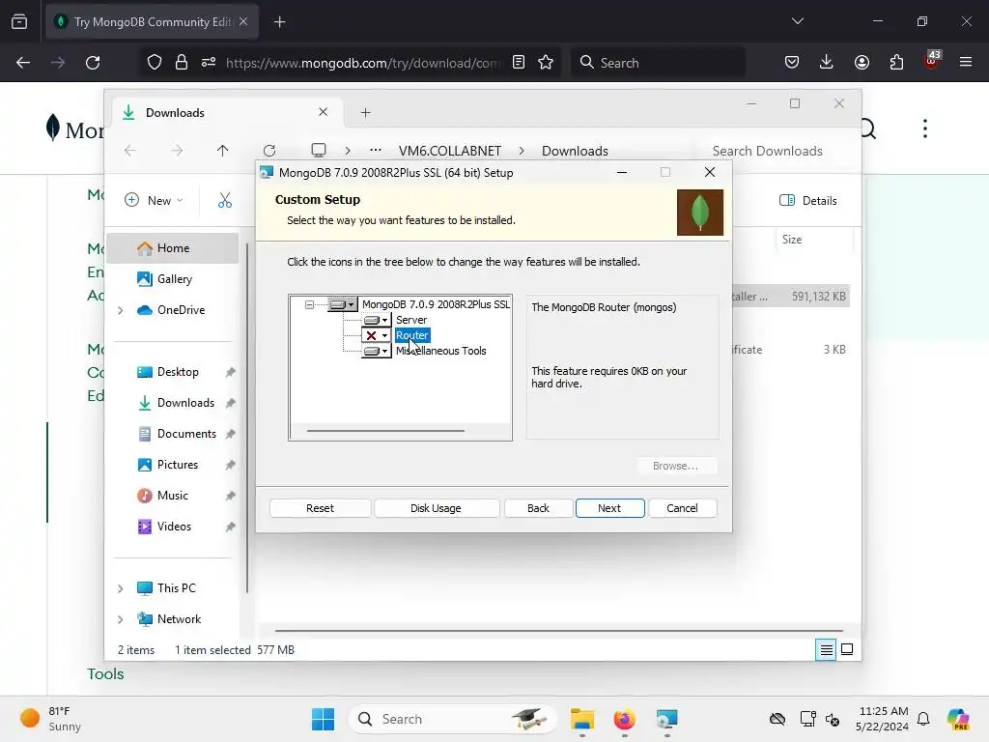Image resolution: width=989 pixels, height=742 pixels.
Task: Select the Downloads tab in File Explorer
Action: click(x=227, y=112)
